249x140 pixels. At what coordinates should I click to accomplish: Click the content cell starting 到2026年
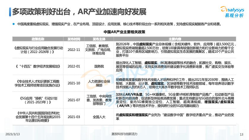pyautogui.click(x=175, y=50)
